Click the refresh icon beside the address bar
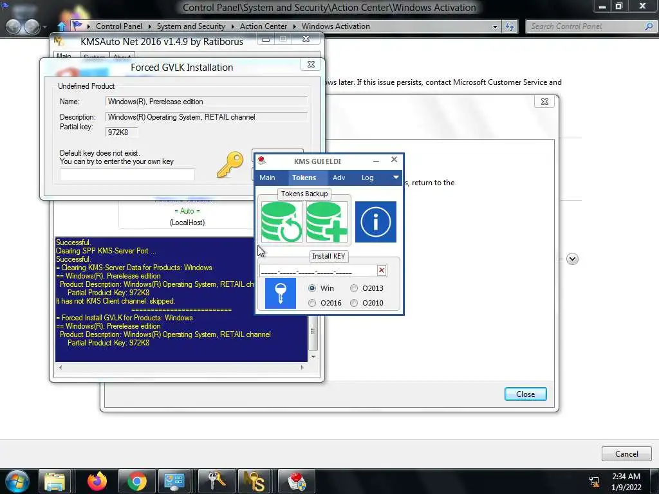 point(510,26)
